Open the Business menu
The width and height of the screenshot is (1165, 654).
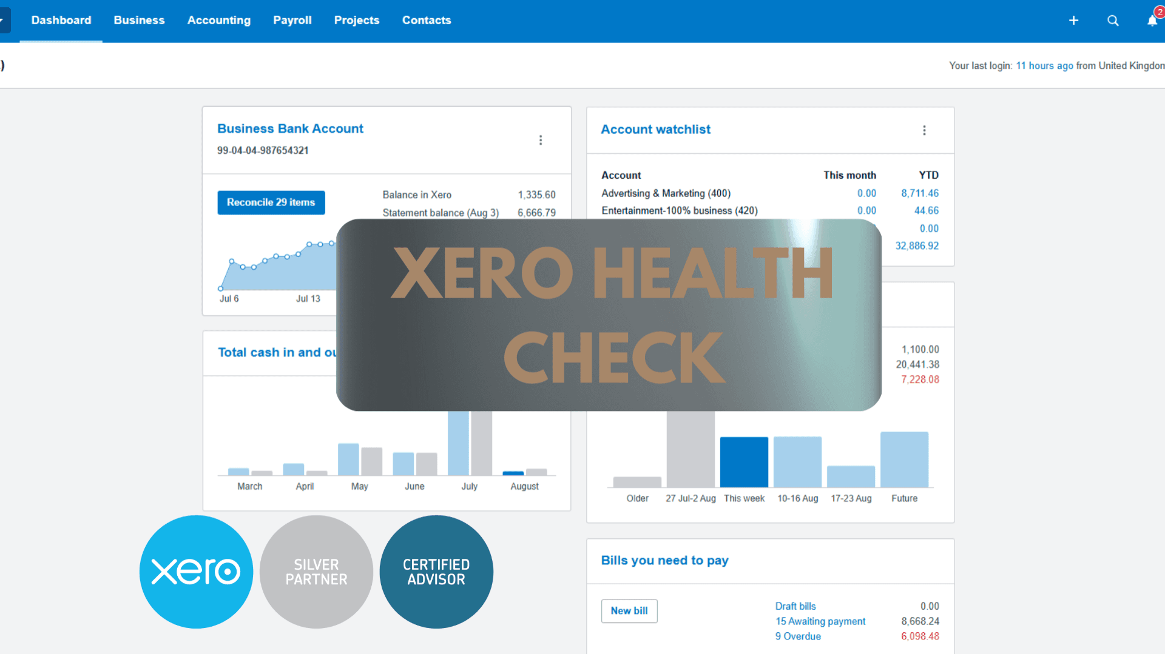139,21
